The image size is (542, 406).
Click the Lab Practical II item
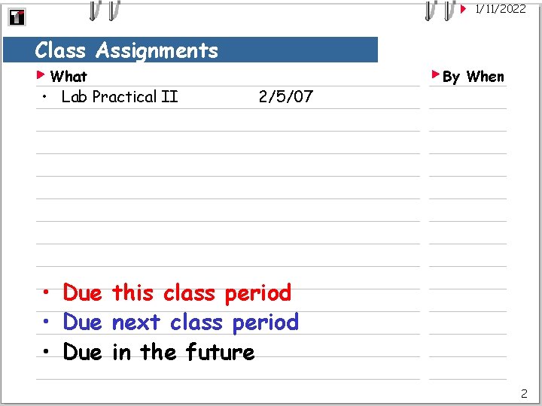click(119, 96)
